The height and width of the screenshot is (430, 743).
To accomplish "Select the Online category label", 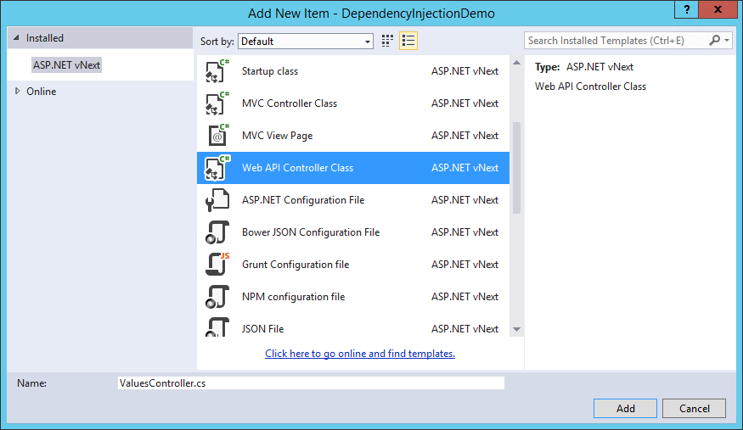I will pos(42,92).
